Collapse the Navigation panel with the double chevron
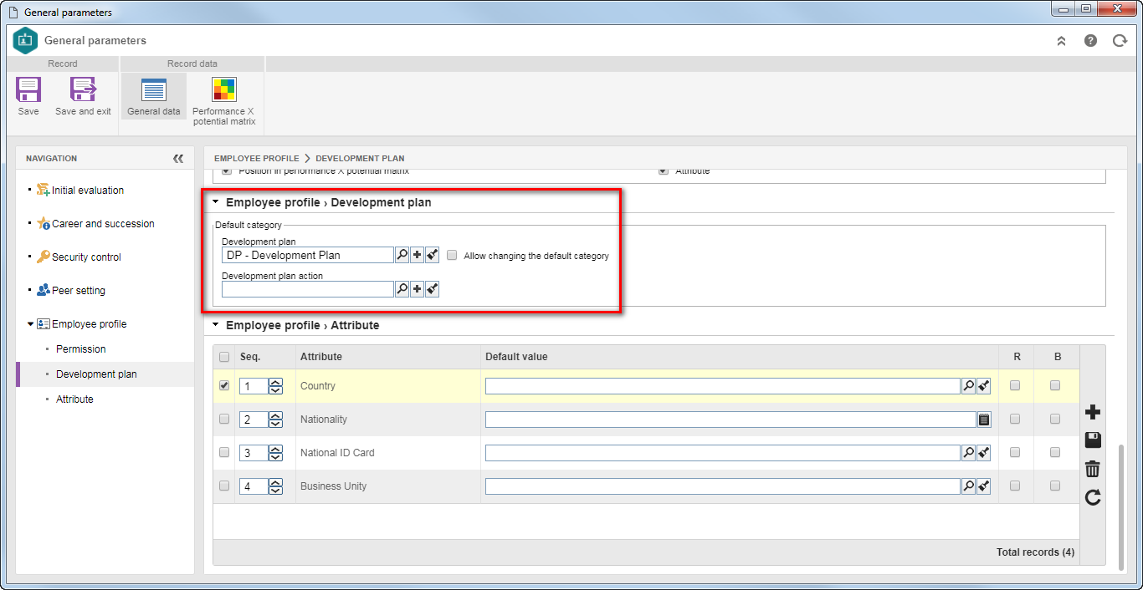The width and height of the screenshot is (1143, 590). (178, 158)
